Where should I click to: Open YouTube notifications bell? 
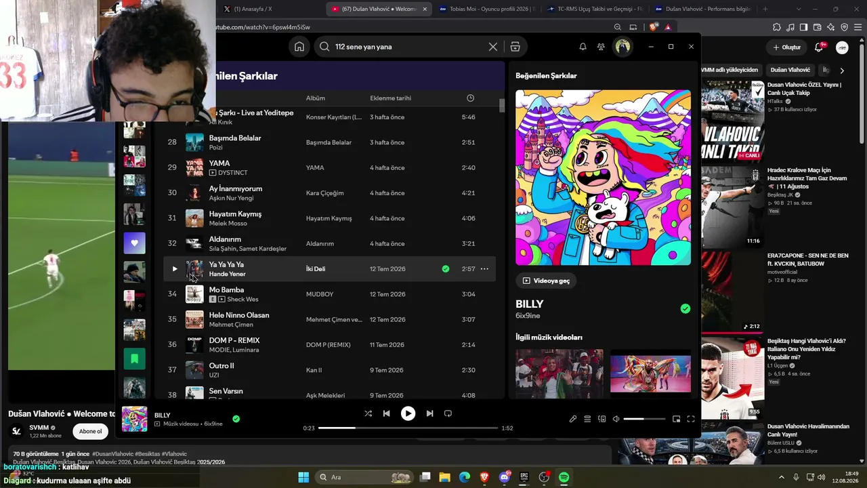coord(819,47)
